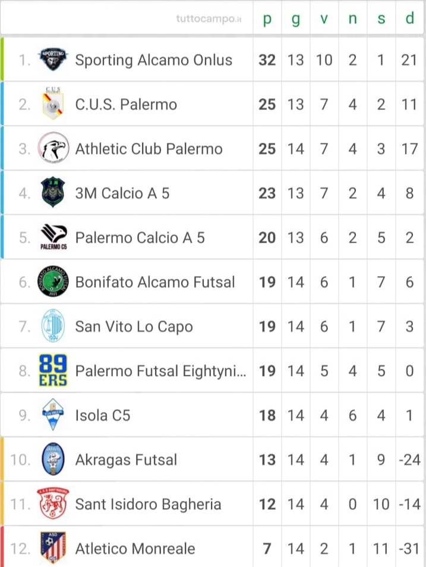426x567 pixels.
Task: Open the Sant Isidoro Bagheria red crest
Action: point(53,503)
